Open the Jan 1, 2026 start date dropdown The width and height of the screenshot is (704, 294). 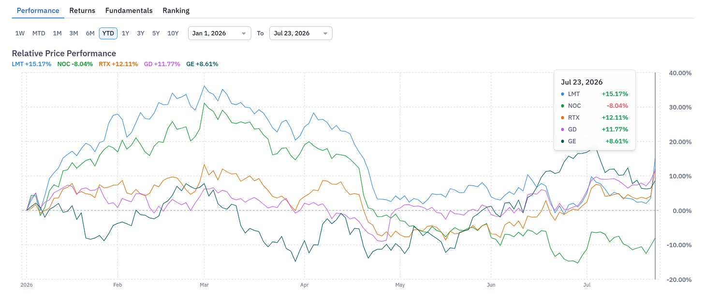(220, 33)
